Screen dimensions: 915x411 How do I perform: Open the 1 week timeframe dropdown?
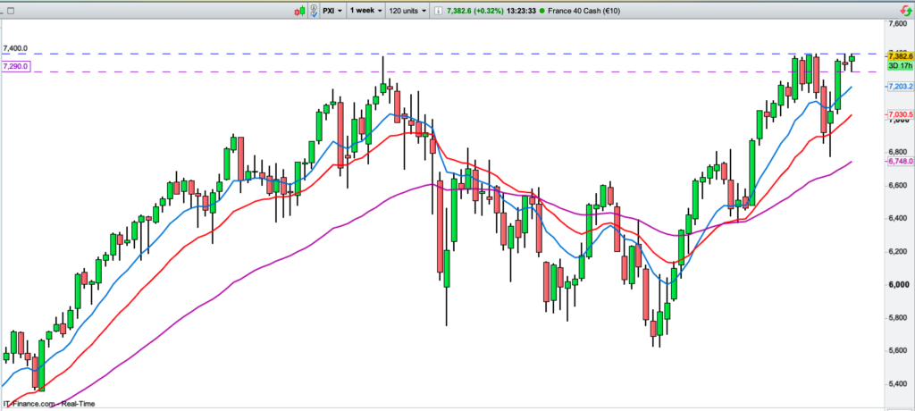367,10
